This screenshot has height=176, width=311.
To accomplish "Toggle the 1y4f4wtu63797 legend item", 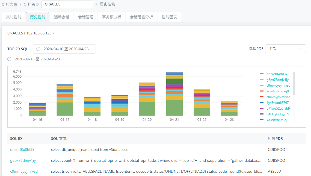I will pos(277,103).
